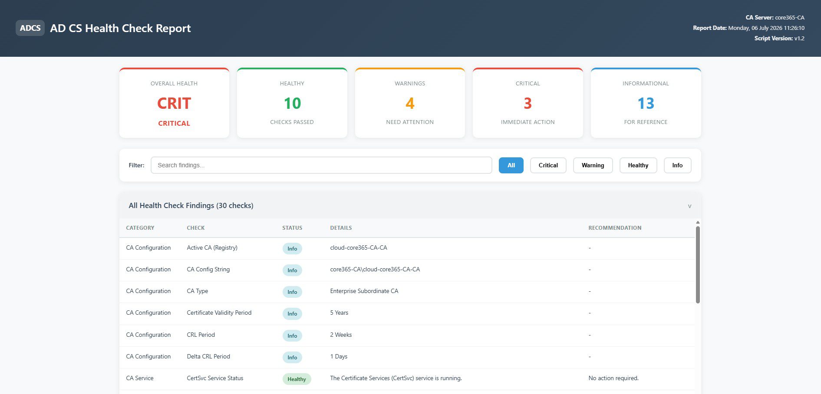Click the CertSvc Service Status cell
Screen dimensions: 821x394
click(215, 378)
